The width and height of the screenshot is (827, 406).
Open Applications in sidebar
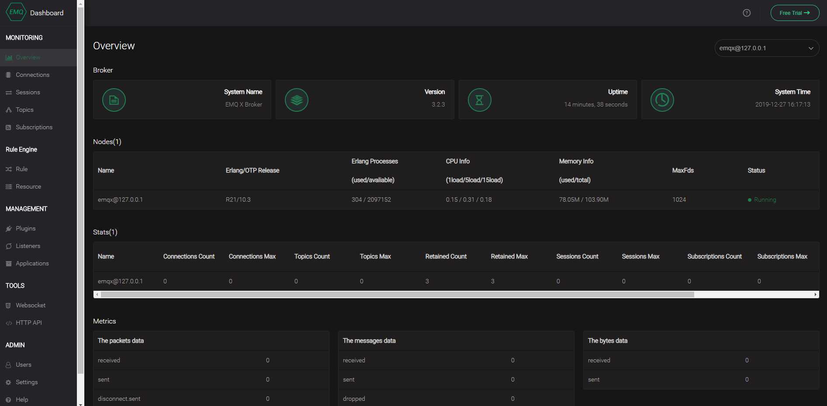[38, 264]
